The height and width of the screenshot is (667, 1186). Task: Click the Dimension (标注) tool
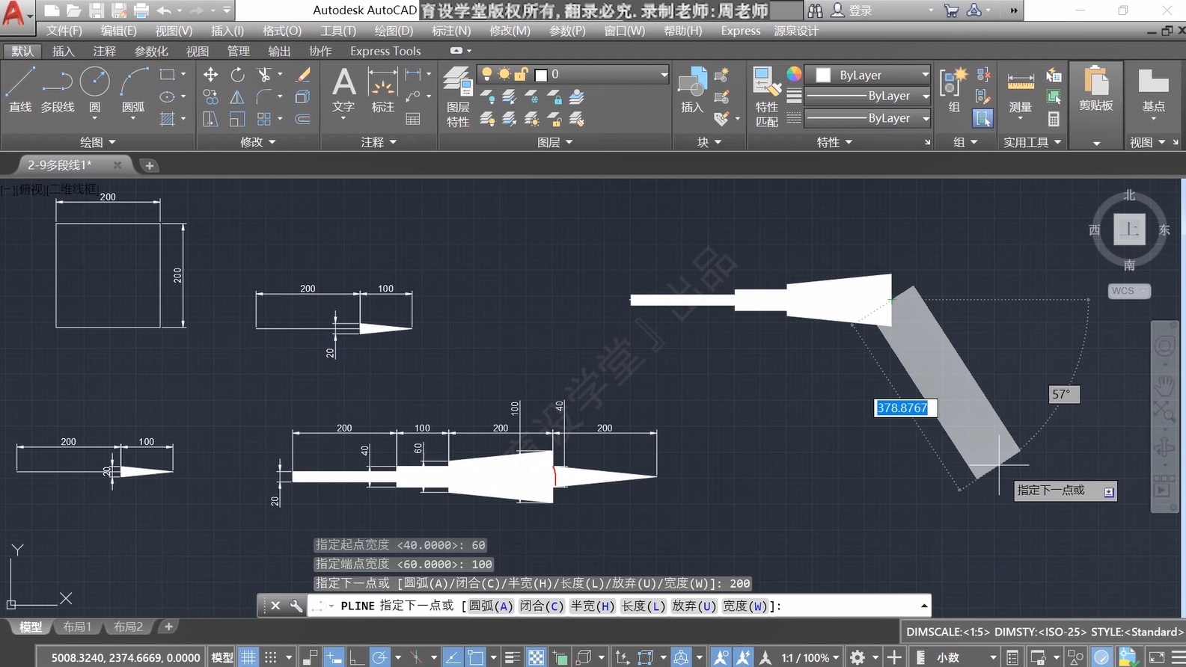click(382, 90)
